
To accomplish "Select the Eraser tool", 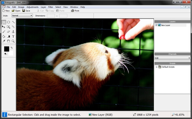I will (x=8, y=32).
